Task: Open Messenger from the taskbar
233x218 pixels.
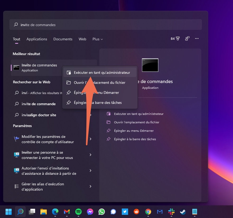Action: 90,212
